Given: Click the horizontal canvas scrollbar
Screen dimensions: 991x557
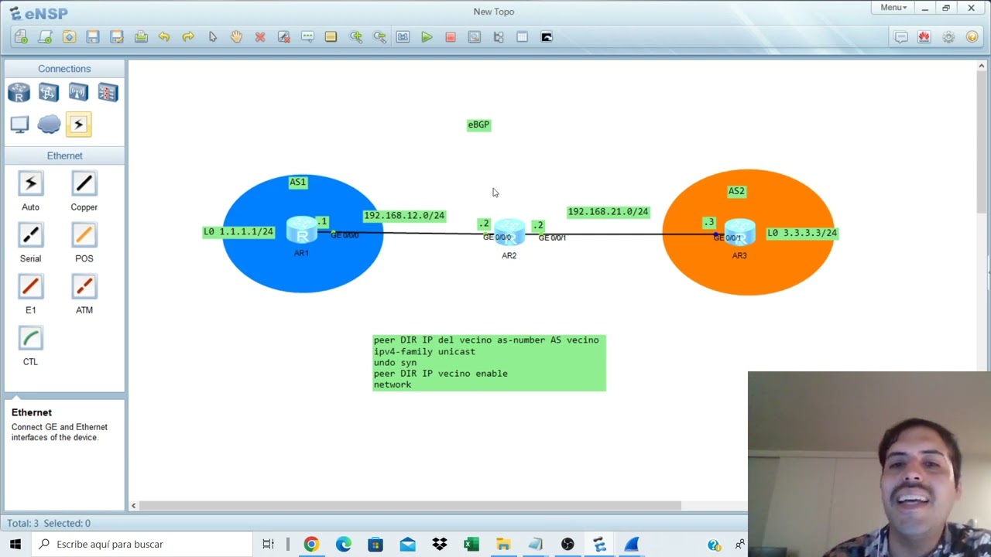Looking at the screenshot, I should pos(410,506).
